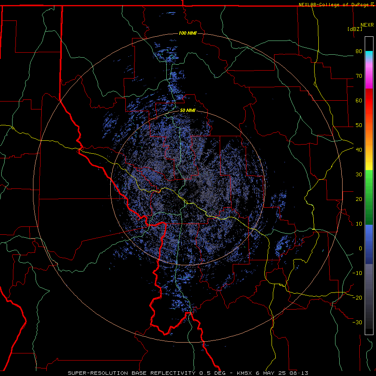
Task: Click the -30 value on dBZ scale
Action: [357, 323]
